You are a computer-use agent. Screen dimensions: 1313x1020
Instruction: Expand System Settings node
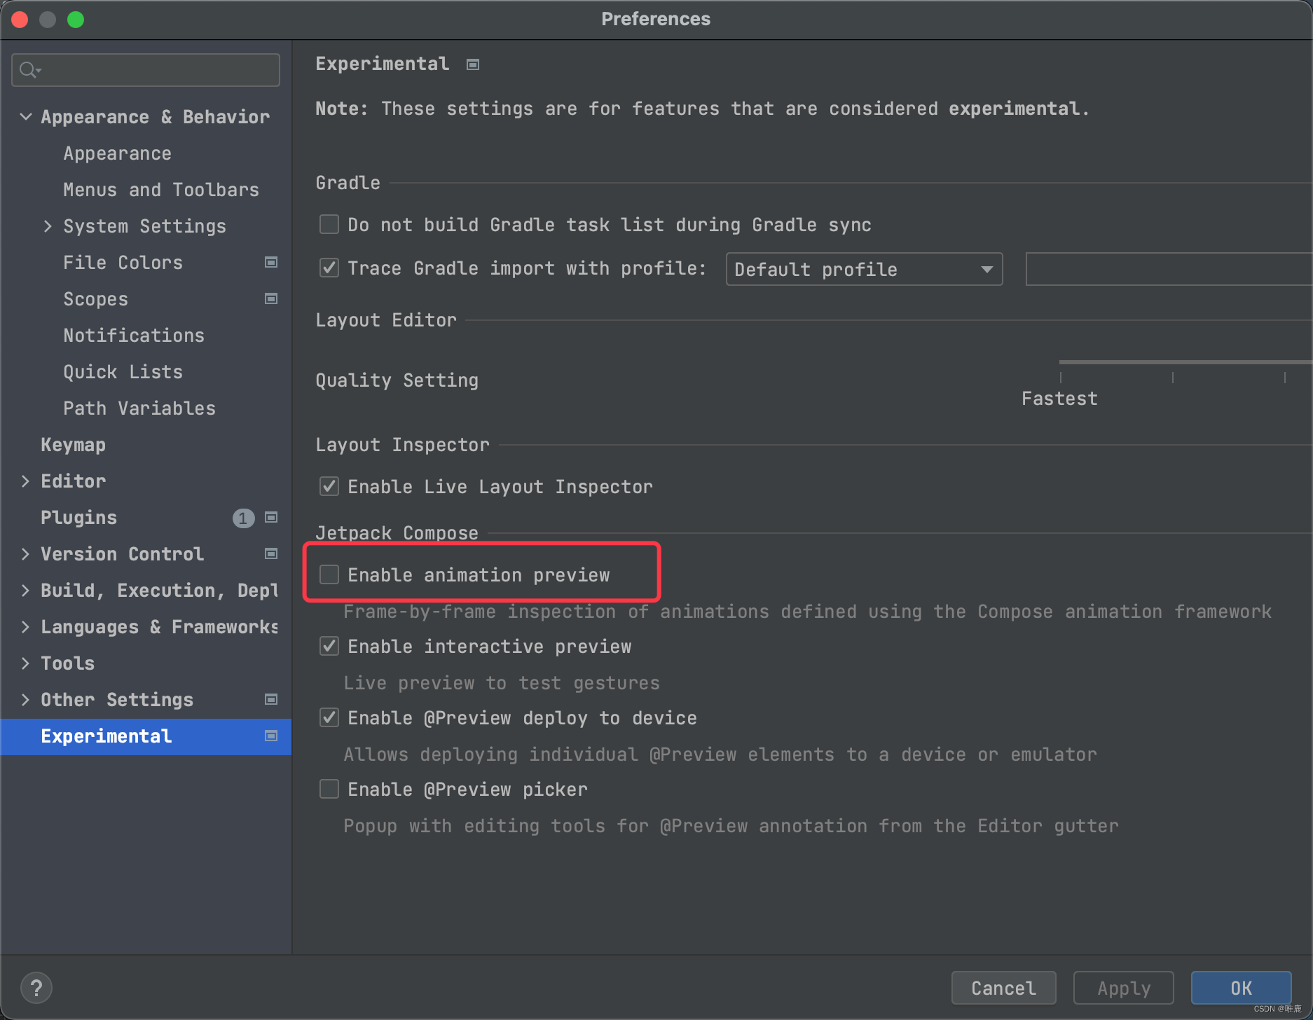[x=48, y=226]
